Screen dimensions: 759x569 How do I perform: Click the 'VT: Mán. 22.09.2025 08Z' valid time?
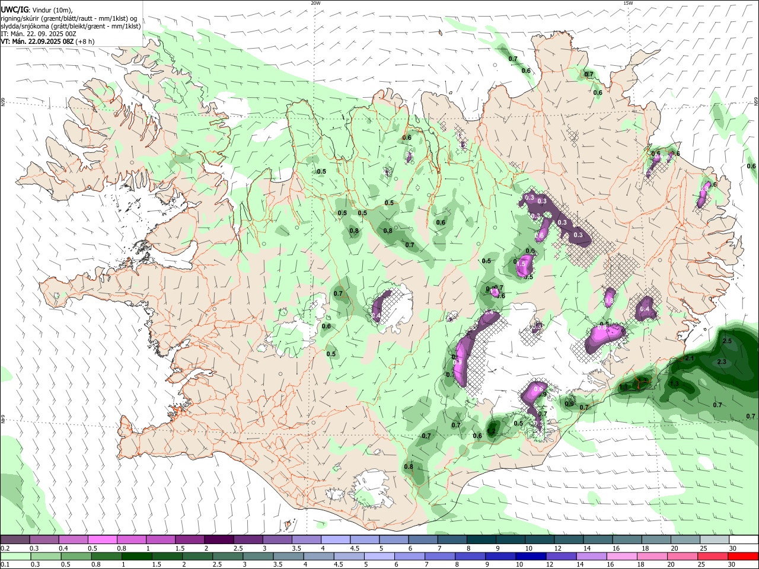36,41
